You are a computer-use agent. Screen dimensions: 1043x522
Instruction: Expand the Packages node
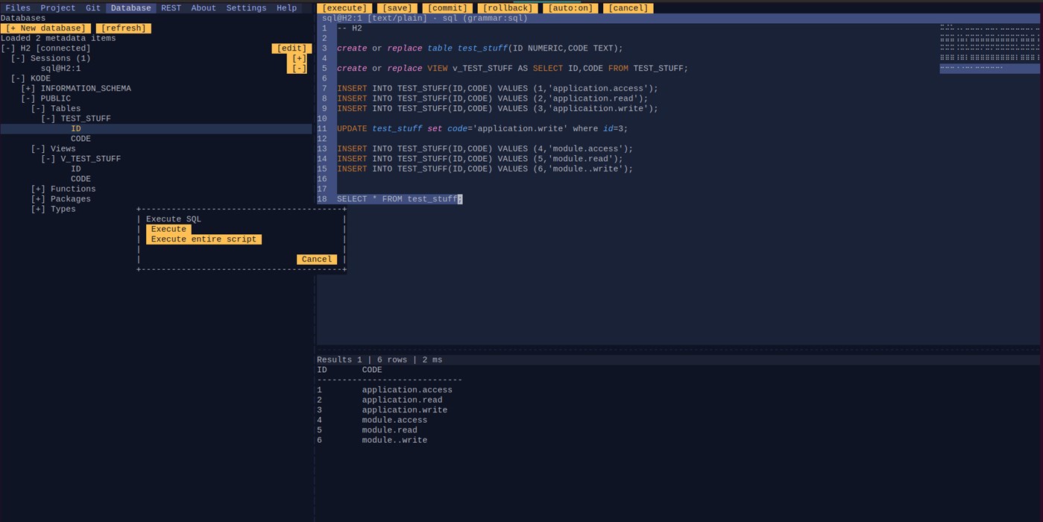(38, 199)
